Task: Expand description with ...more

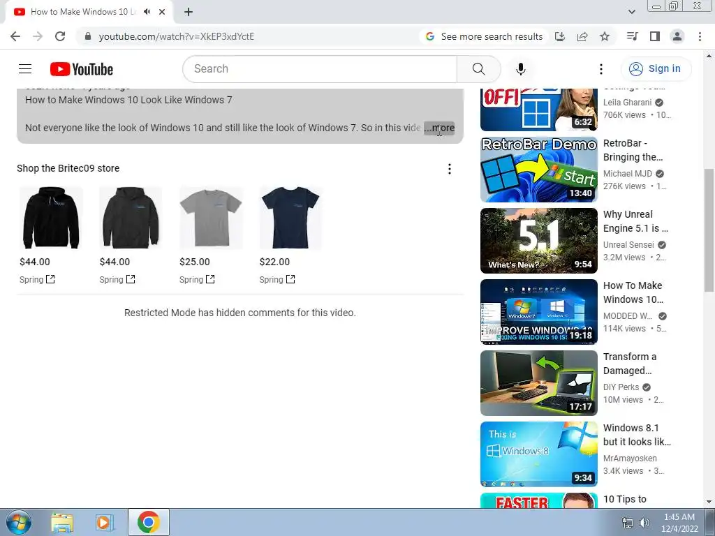Action: (x=439, y=128)
